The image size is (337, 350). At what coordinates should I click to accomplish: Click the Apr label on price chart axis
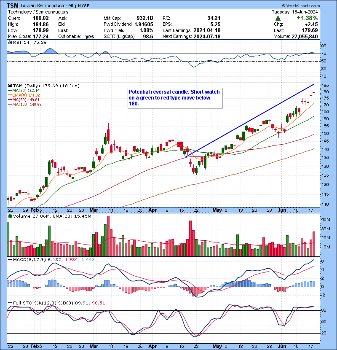click(x=152, y=210)
